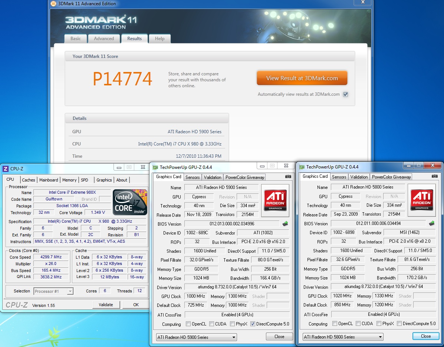Close the 5900 Series GPU-Z with X
Screen dimensions: 444x347
(286, 166)
